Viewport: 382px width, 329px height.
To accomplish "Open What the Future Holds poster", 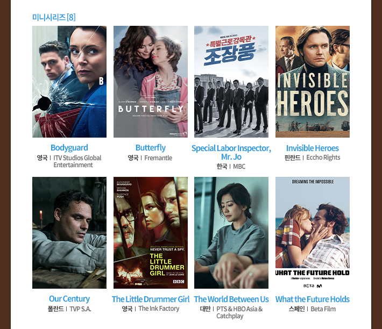I will tap(313, 233).
